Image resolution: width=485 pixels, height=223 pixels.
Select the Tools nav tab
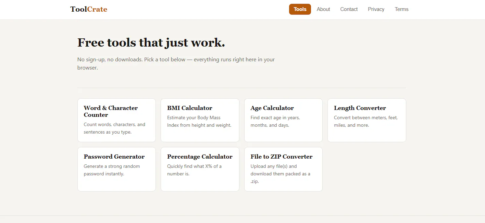click(x=300, y=9)
